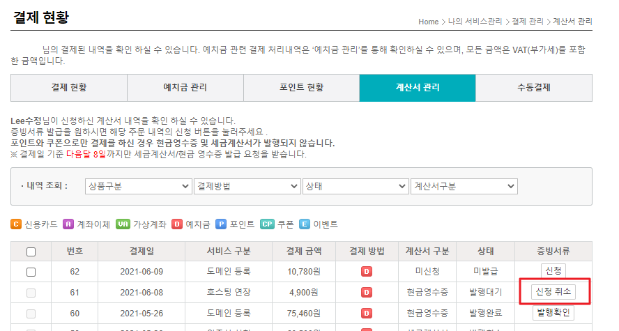Open the 계산서구분 dropdown
This screenshot has height=331, width=619.
[x=464, y=186]
